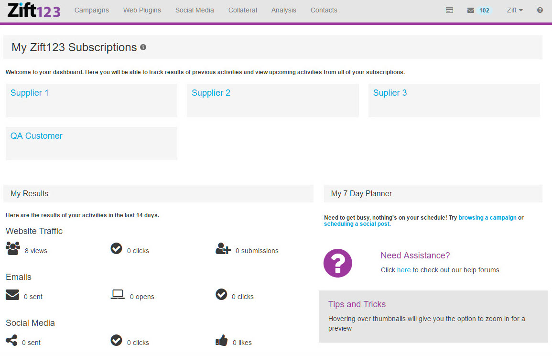552x356 pixels.
Task: Open the Web Plugins menu
Action: pyautogui.click(x=142, y=10)
